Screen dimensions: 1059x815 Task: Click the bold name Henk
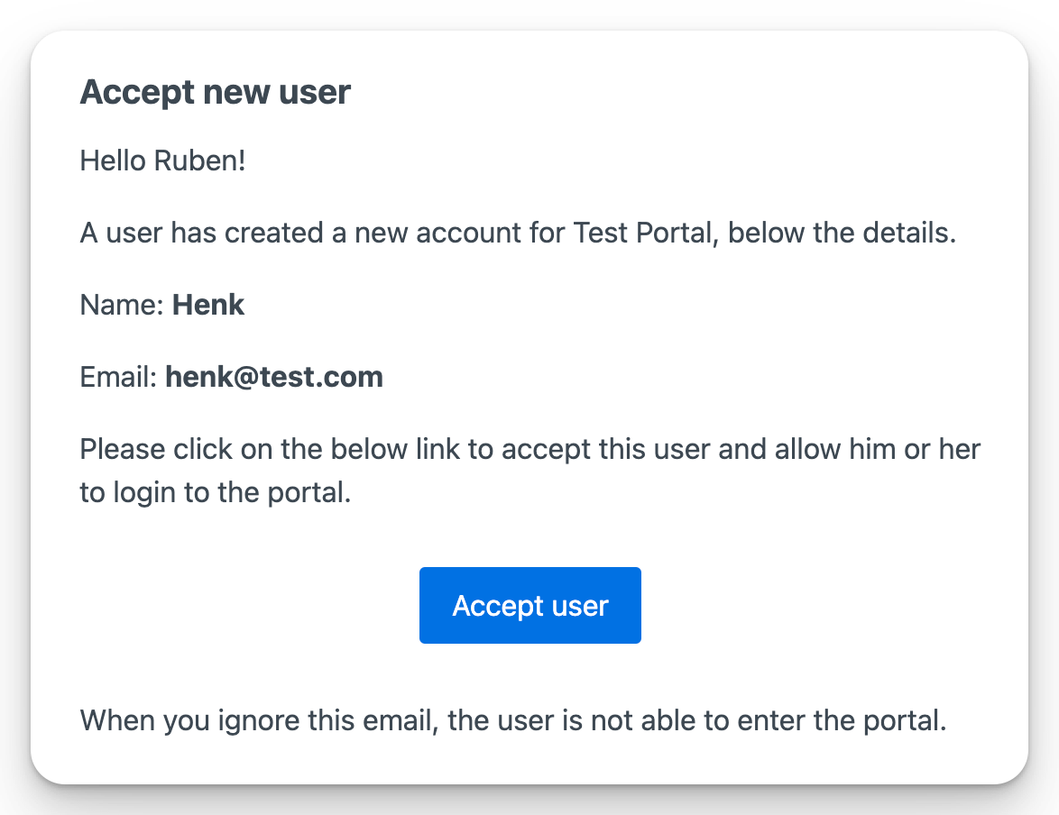click(208, 305)
